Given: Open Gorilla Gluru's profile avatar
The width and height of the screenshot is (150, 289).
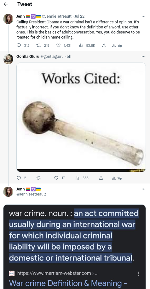Looking at the screenshot, I should (8, 59).
